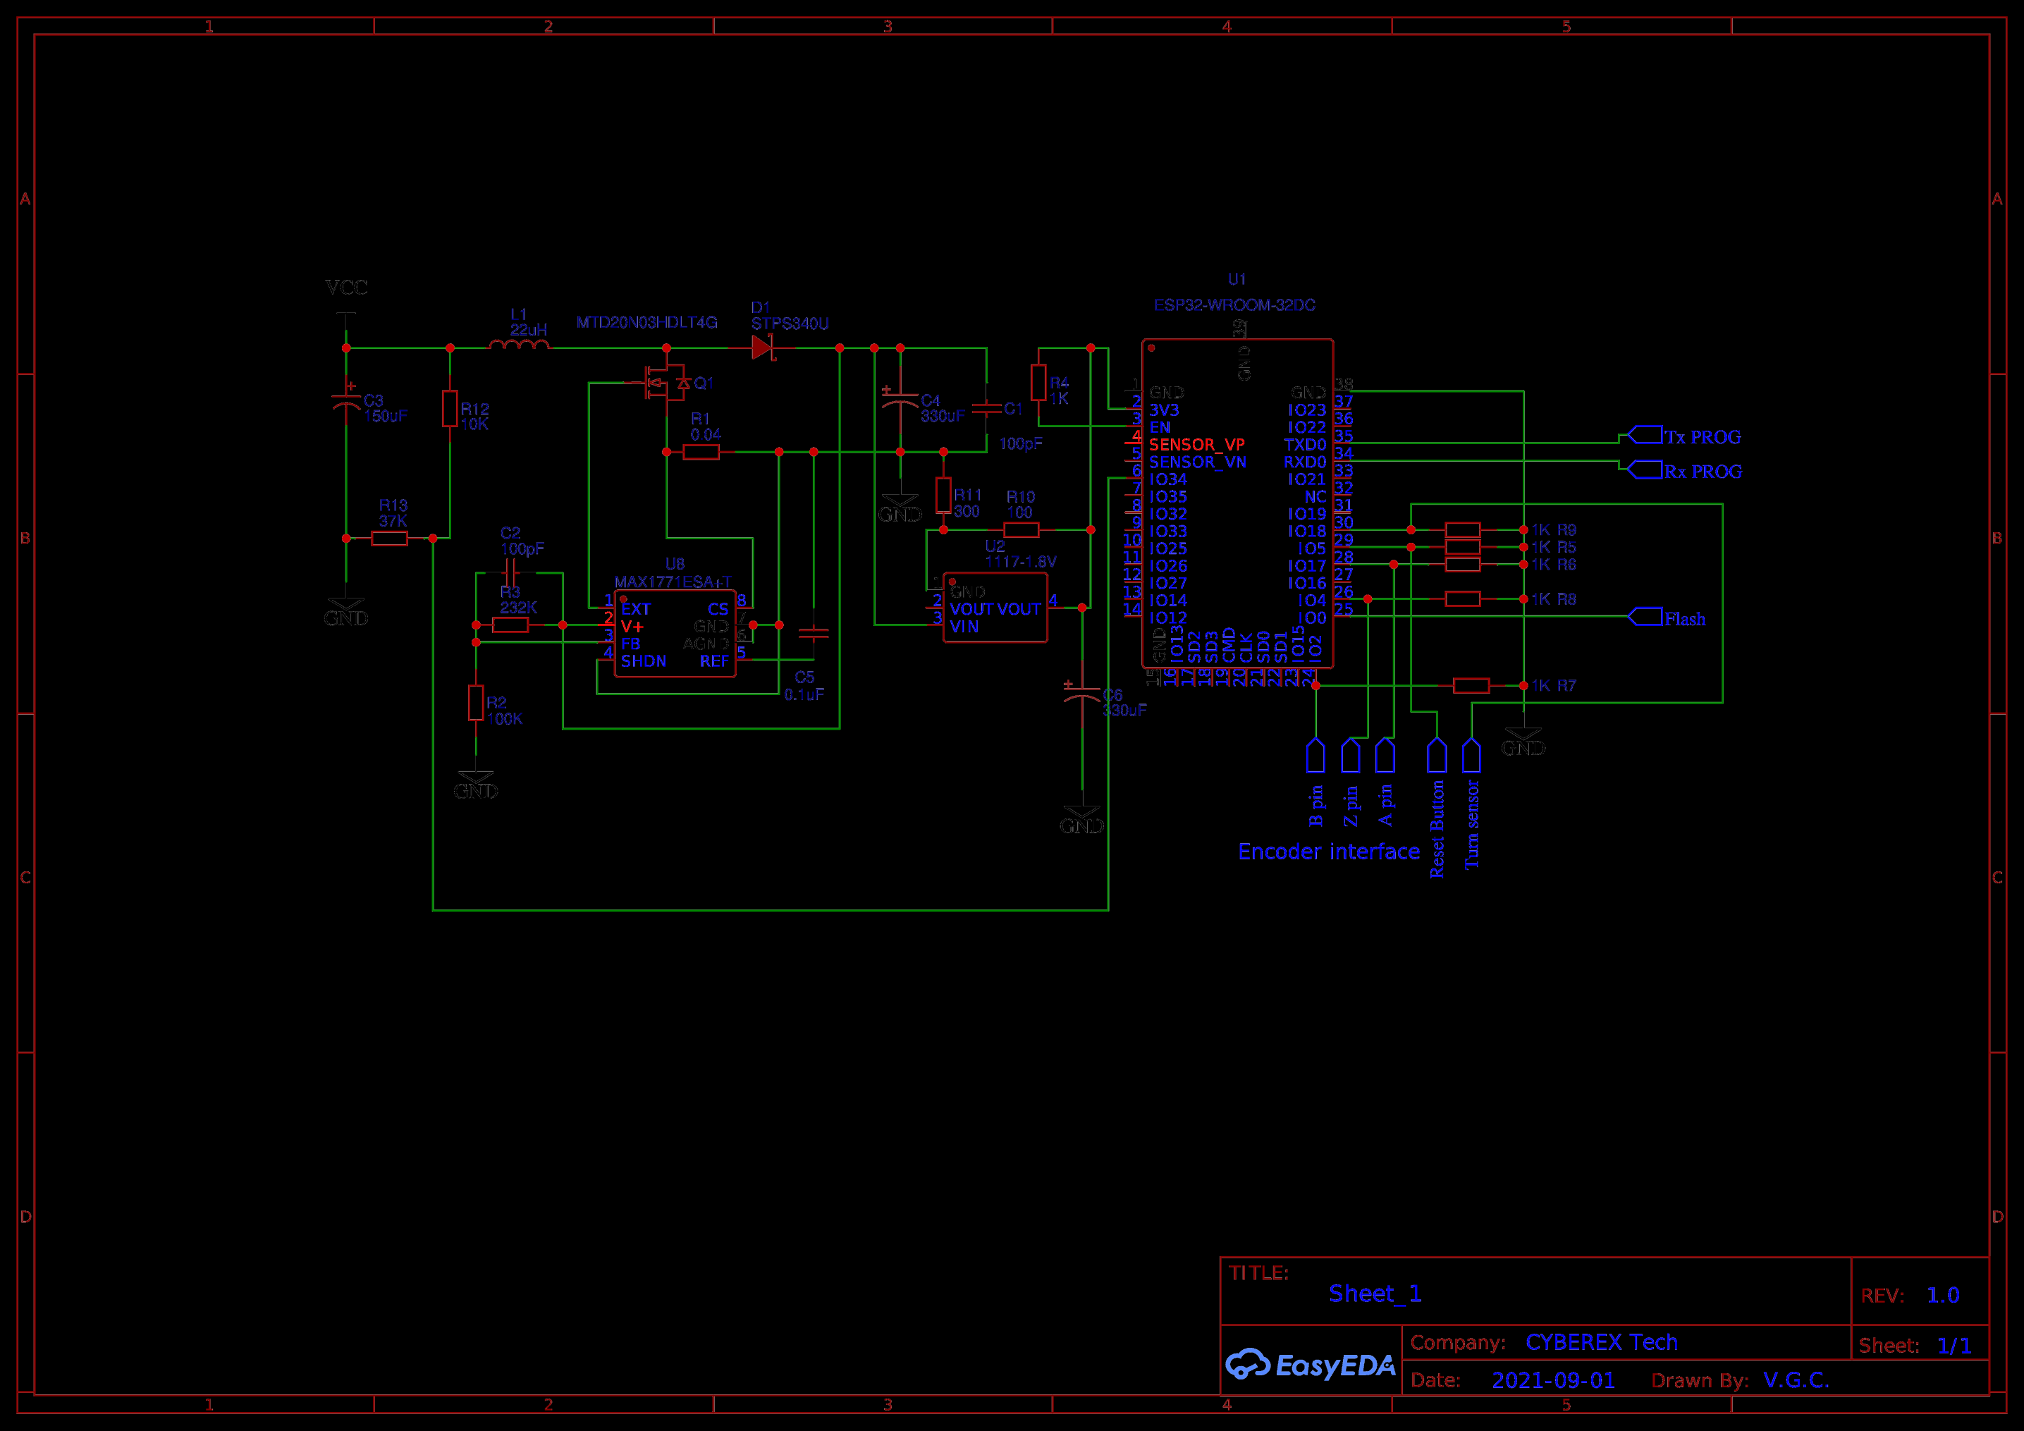The height and width of the screenshot is (1431, 2024).
Task: Click the GND symbol below C6
Action: click(1081, 818)
